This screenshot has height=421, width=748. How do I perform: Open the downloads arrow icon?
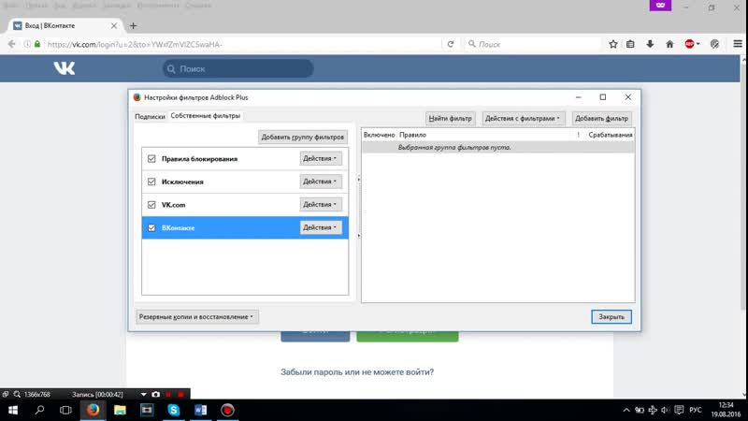pos(649,44)
